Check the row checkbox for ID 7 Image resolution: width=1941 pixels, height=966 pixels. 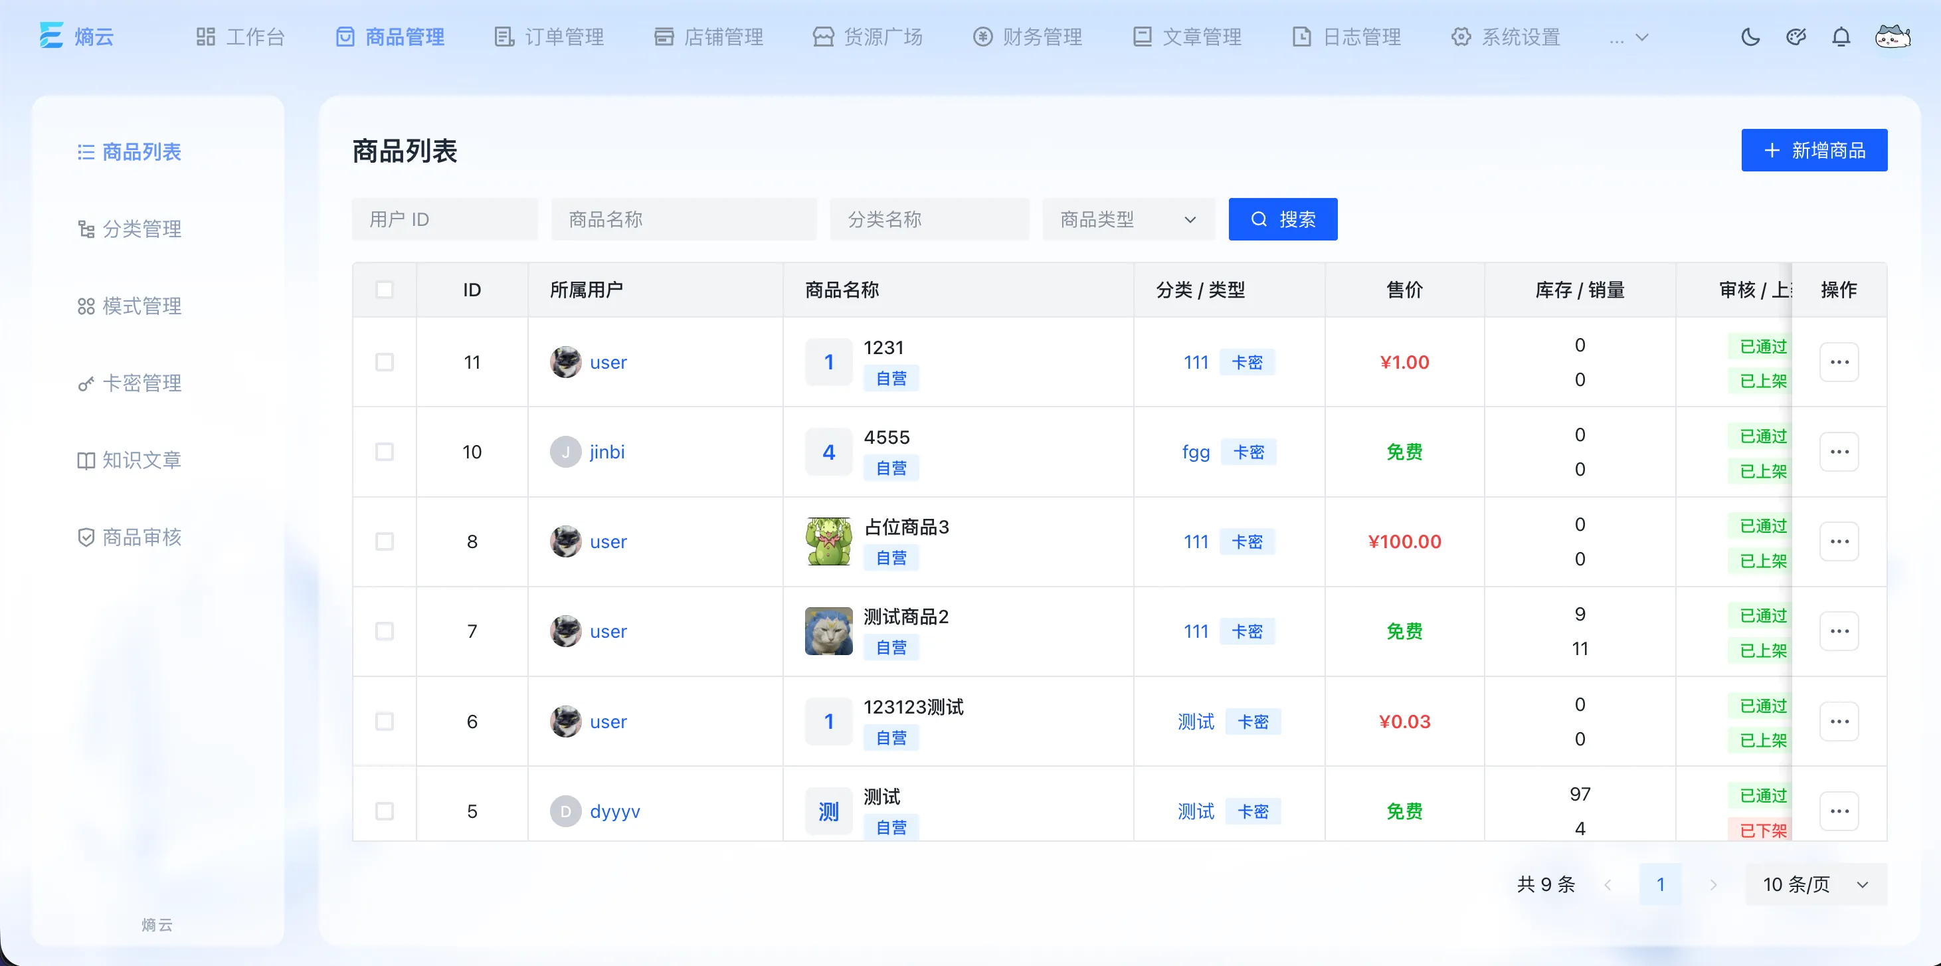click(385, 630)
